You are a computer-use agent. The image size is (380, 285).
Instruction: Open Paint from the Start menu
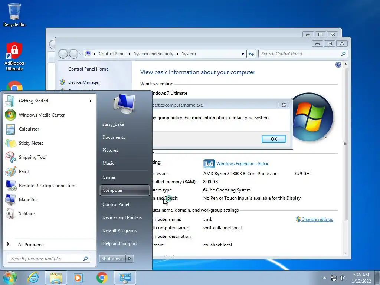(x=24, y=171)
